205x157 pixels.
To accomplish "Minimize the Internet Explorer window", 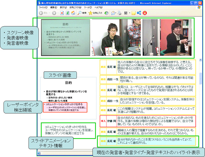I will (192, 3).
